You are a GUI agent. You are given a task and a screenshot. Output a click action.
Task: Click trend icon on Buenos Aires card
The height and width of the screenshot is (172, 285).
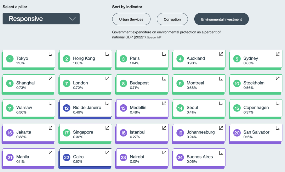[x=221, y=153]
